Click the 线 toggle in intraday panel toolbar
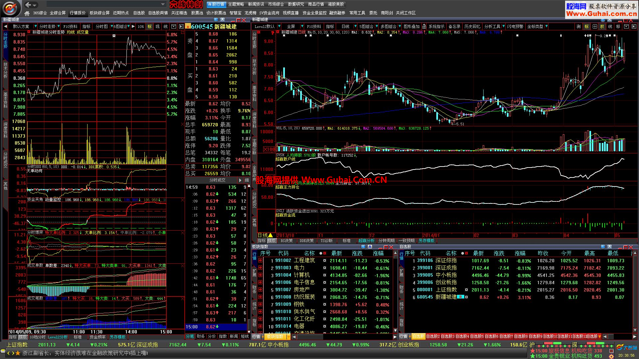The image size is (639, 359). click(165, 26)
